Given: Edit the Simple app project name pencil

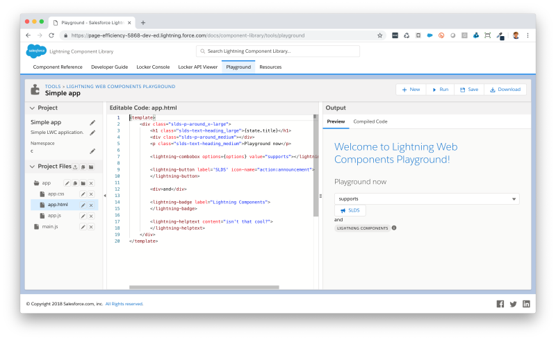Looking at the screenshot, I should coord(92,123).
